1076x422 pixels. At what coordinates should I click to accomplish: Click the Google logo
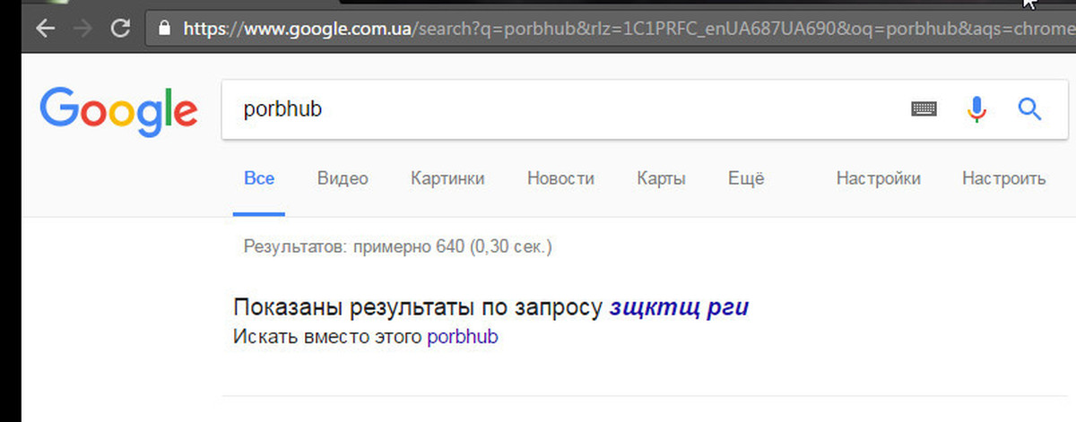(x=118, y=111)
